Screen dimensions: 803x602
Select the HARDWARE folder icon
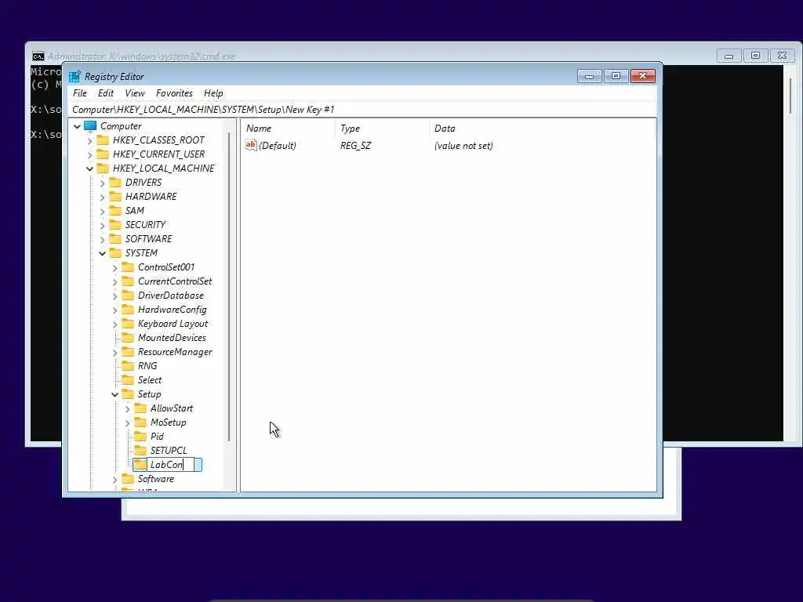[x=116, y=196]
